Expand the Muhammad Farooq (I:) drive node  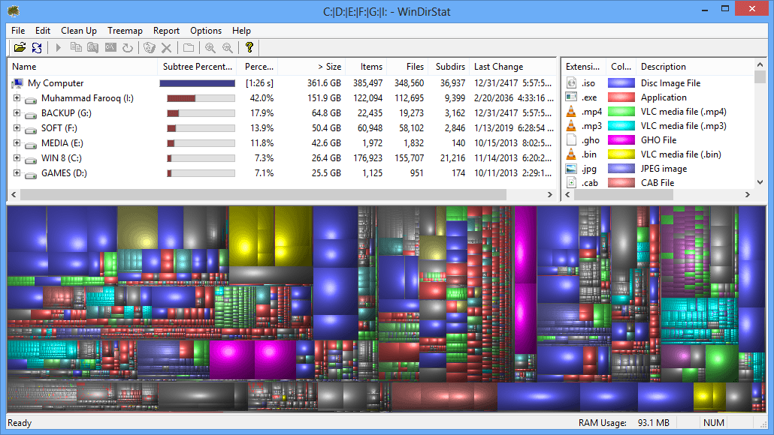tap(17, 98)
